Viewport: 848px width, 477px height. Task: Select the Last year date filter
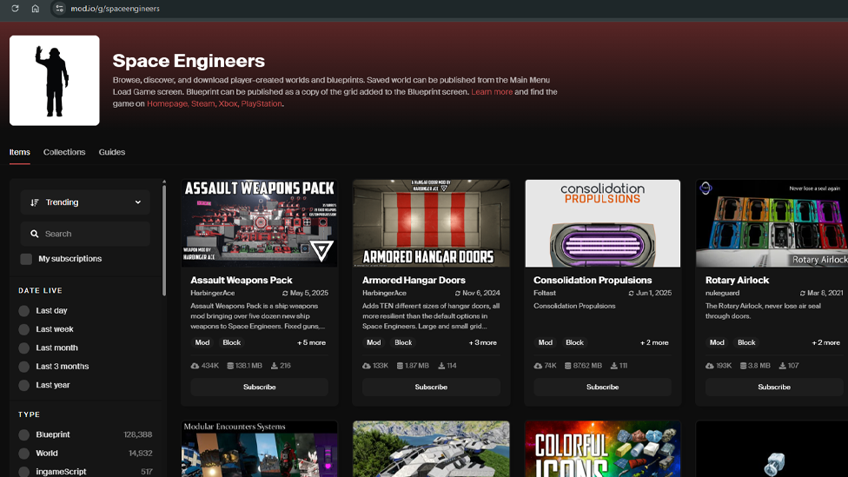tap(23, 385)
